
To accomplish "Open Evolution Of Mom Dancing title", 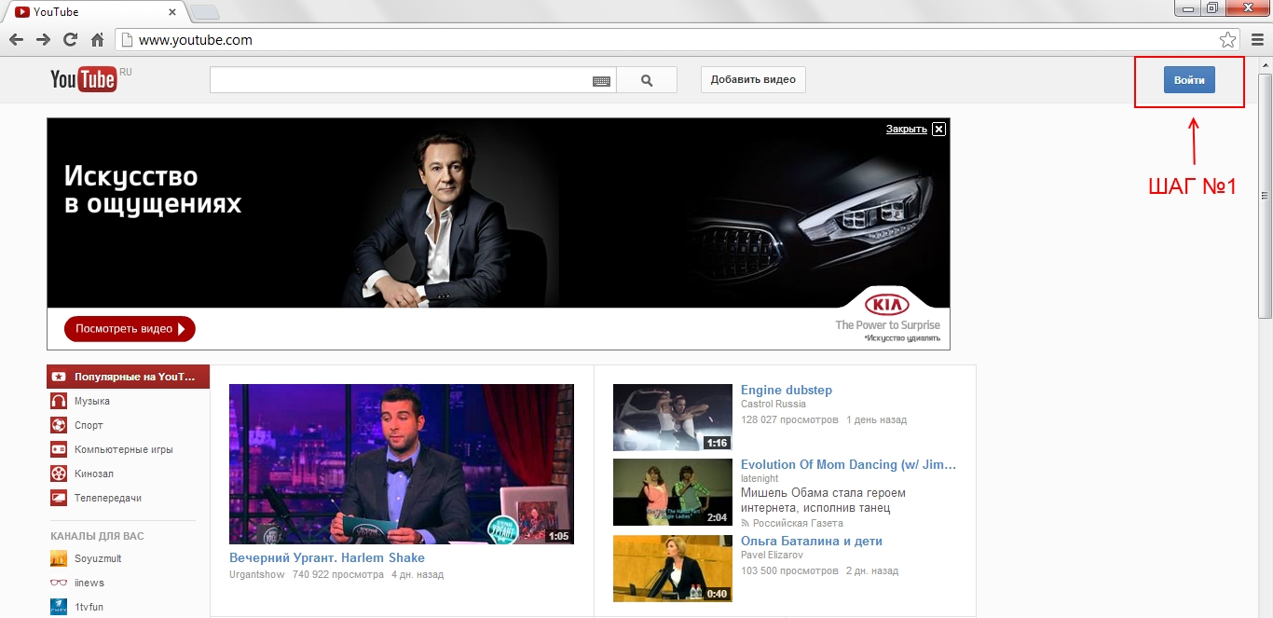I will [x=848, y=464].
